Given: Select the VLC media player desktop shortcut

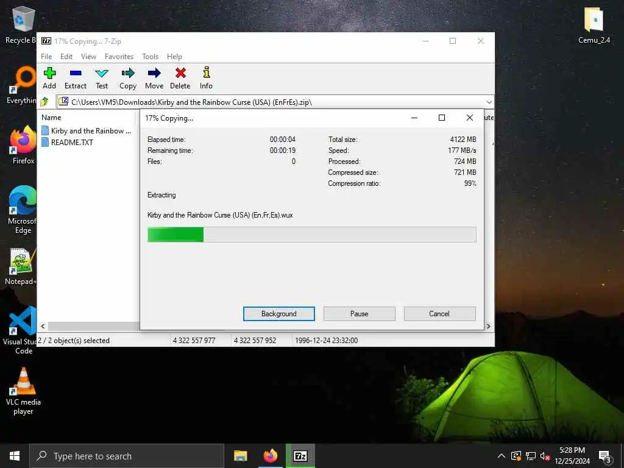Looking at the screenshot, I should coord(23,381).
